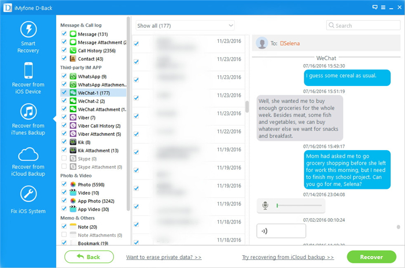This screenshot has height=268, width=405.
Task: Choose the Recover from iCloud Backup cloud icon
Action: 28,154
